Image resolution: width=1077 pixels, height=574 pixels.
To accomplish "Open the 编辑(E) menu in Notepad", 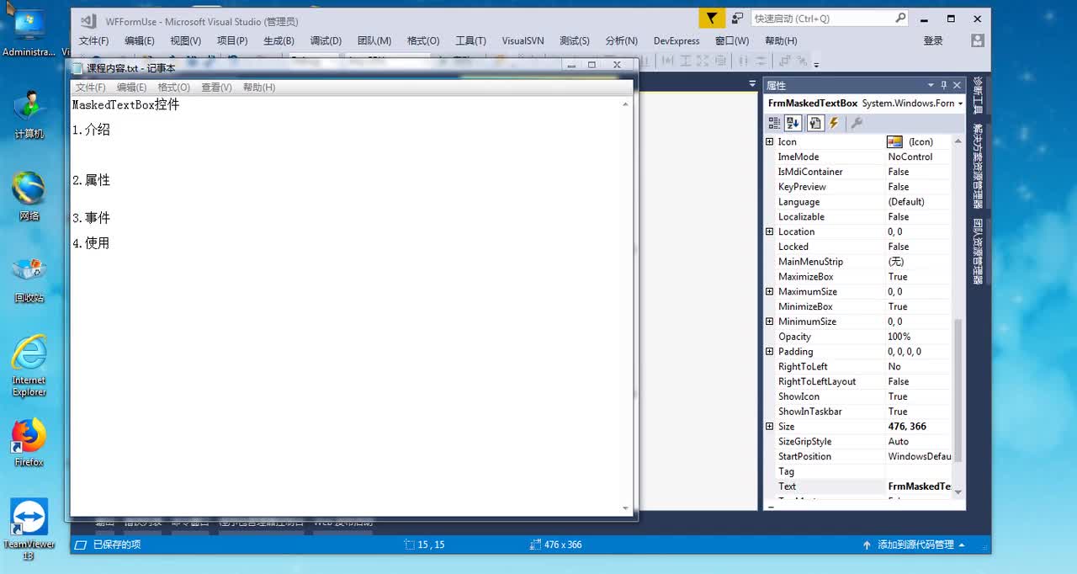I will [x=131, y=87].
